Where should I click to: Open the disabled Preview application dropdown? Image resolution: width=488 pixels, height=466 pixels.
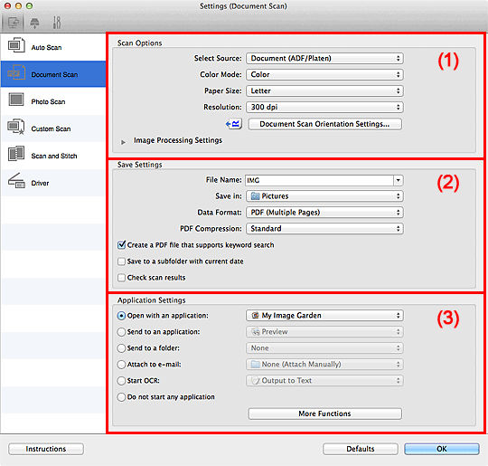coord(324,332)
